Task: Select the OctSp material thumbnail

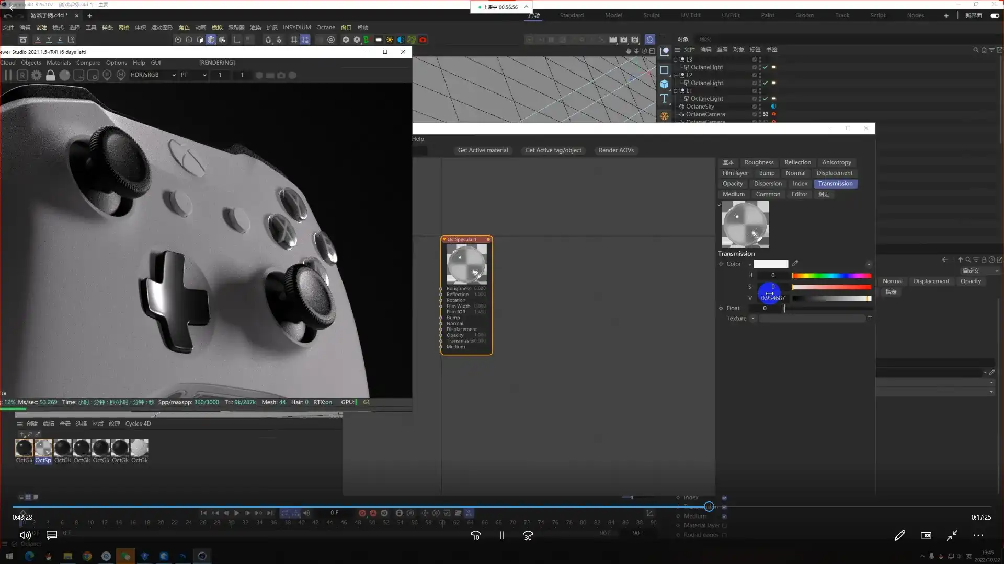Action: pos(43,448)
